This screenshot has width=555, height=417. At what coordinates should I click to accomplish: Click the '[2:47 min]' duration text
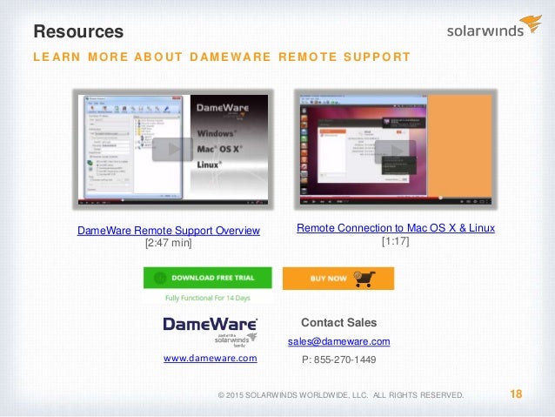click(x=169, y=243)
